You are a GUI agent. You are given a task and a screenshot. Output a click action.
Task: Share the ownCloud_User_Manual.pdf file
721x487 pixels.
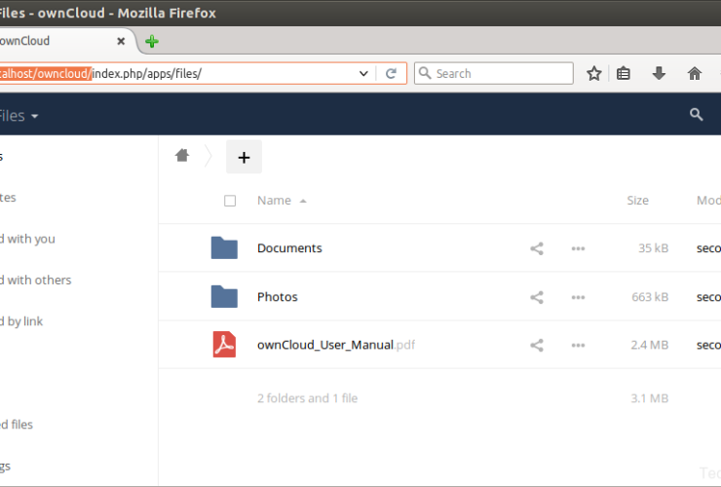(x=536, y=345)
